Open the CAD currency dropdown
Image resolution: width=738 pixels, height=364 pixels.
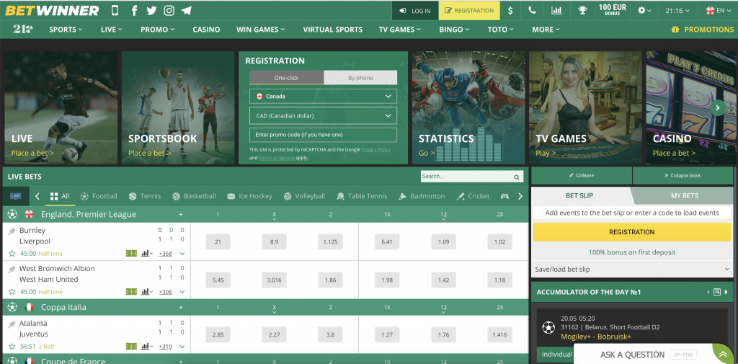[x=323, y=115]
